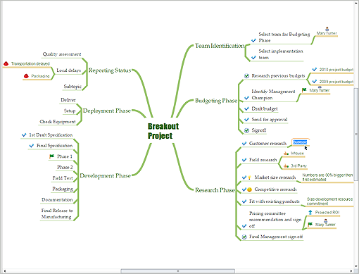The width and height of the screenshot is (359, 274).
Task: Select Final Release to Manufacturing topic
Action: point(57,213)
